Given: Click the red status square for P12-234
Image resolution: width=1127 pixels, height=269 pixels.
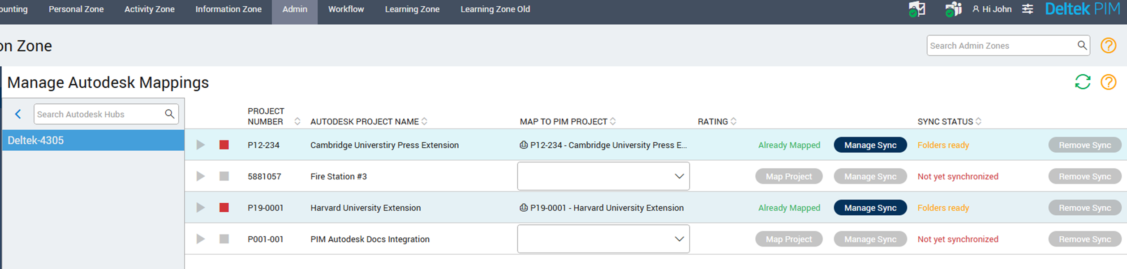Looking at the screenshot, I should 224,145.
